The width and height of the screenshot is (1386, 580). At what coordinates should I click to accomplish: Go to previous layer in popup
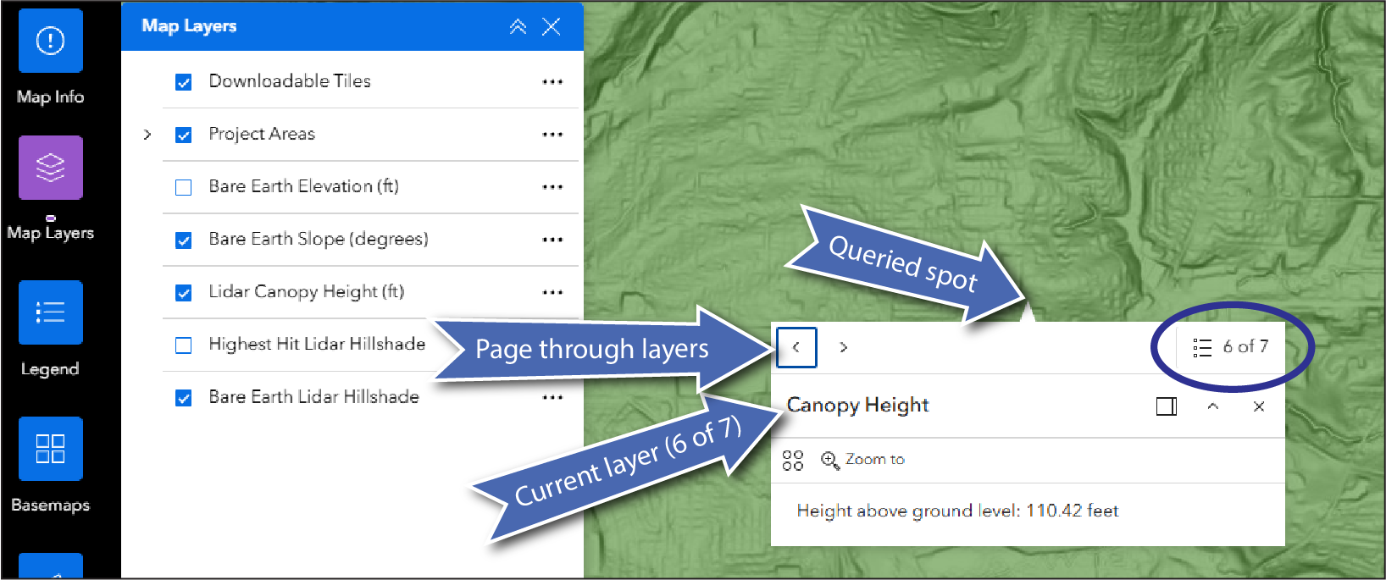click(796, 347)
